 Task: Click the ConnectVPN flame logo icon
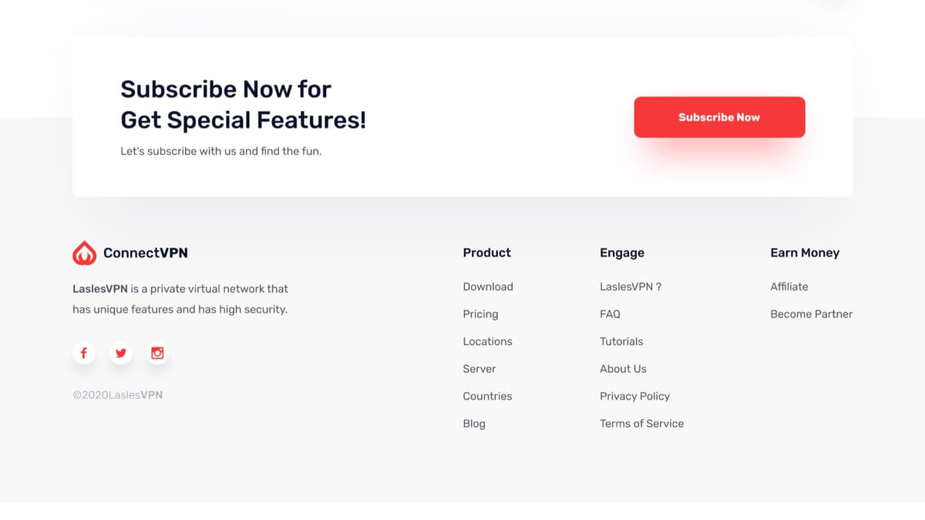[x=84, y=253]
